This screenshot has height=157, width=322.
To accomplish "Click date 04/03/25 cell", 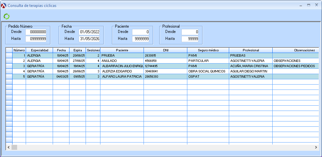I will [x=61, y=77].
